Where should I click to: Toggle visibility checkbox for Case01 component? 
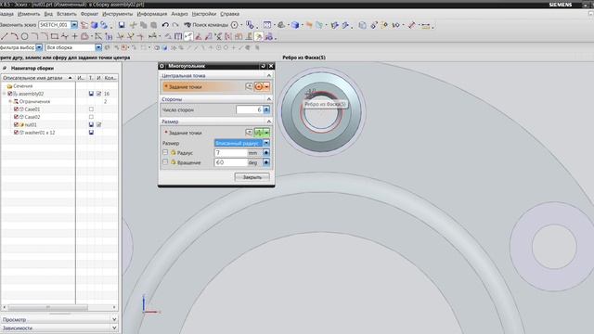tap(16, 109)
